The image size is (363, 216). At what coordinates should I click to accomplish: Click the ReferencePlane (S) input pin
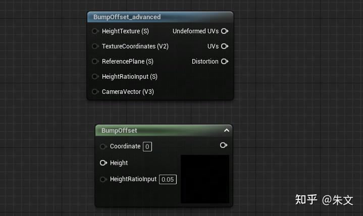tap(95, 62)
